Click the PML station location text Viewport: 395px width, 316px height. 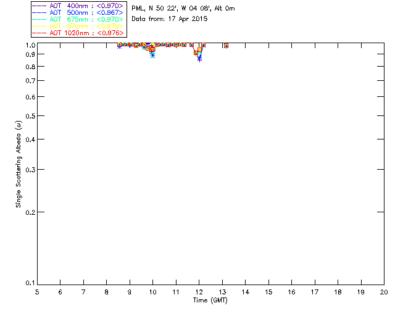(x=183, y=8)
